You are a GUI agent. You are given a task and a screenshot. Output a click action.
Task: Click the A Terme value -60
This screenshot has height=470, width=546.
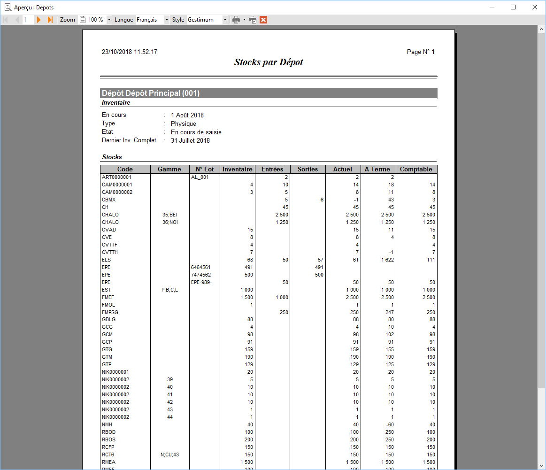coord(390,425)
